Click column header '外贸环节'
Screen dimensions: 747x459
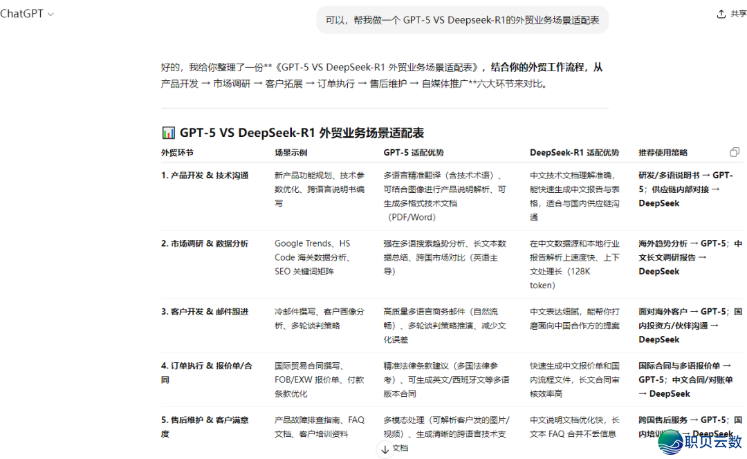pos(177,153)
